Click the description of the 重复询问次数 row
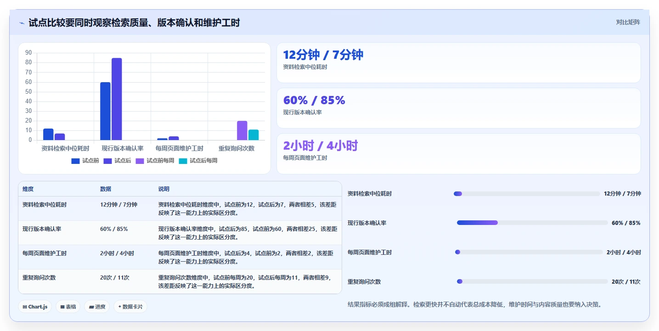The height and width of the screenshot is (331, 659). pos(245,281)
